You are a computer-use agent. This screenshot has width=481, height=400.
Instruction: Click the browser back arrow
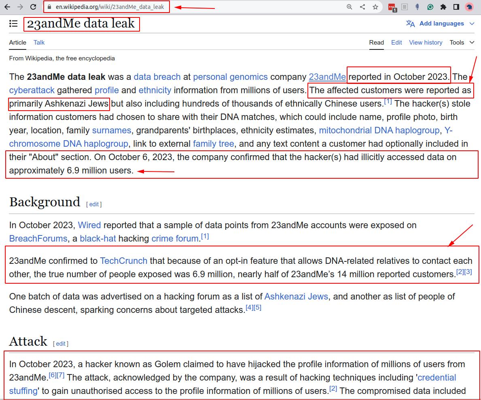7,7
